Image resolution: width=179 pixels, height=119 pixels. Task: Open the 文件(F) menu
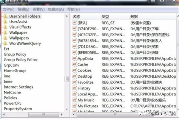click(x=9, y=10)
